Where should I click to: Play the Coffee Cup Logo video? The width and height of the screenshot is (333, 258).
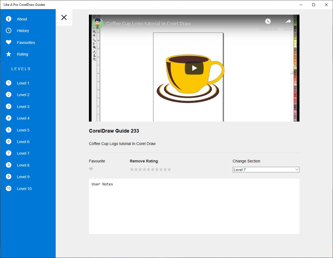coord(194,68)
